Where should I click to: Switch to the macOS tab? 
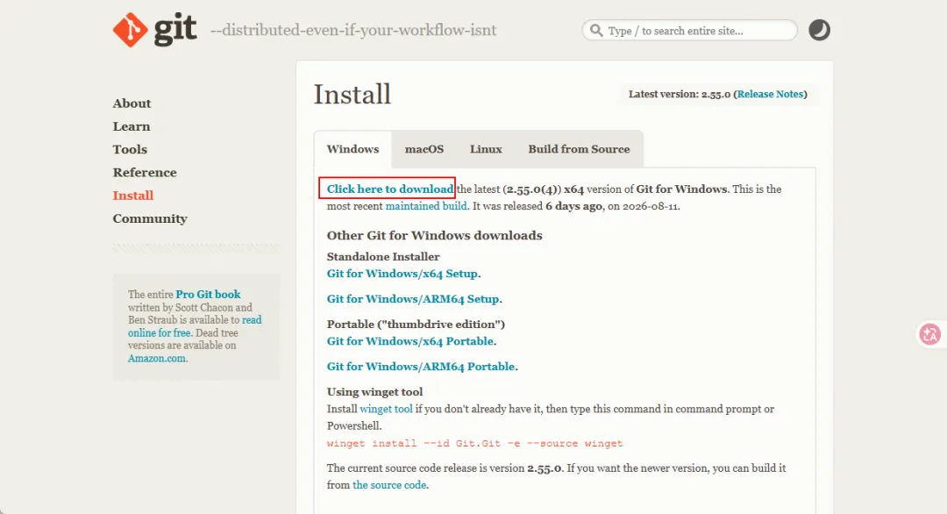tap(424, 149)
